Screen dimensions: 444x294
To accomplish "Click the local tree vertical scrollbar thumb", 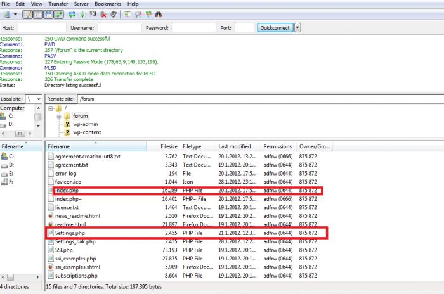I will (37, 117).
